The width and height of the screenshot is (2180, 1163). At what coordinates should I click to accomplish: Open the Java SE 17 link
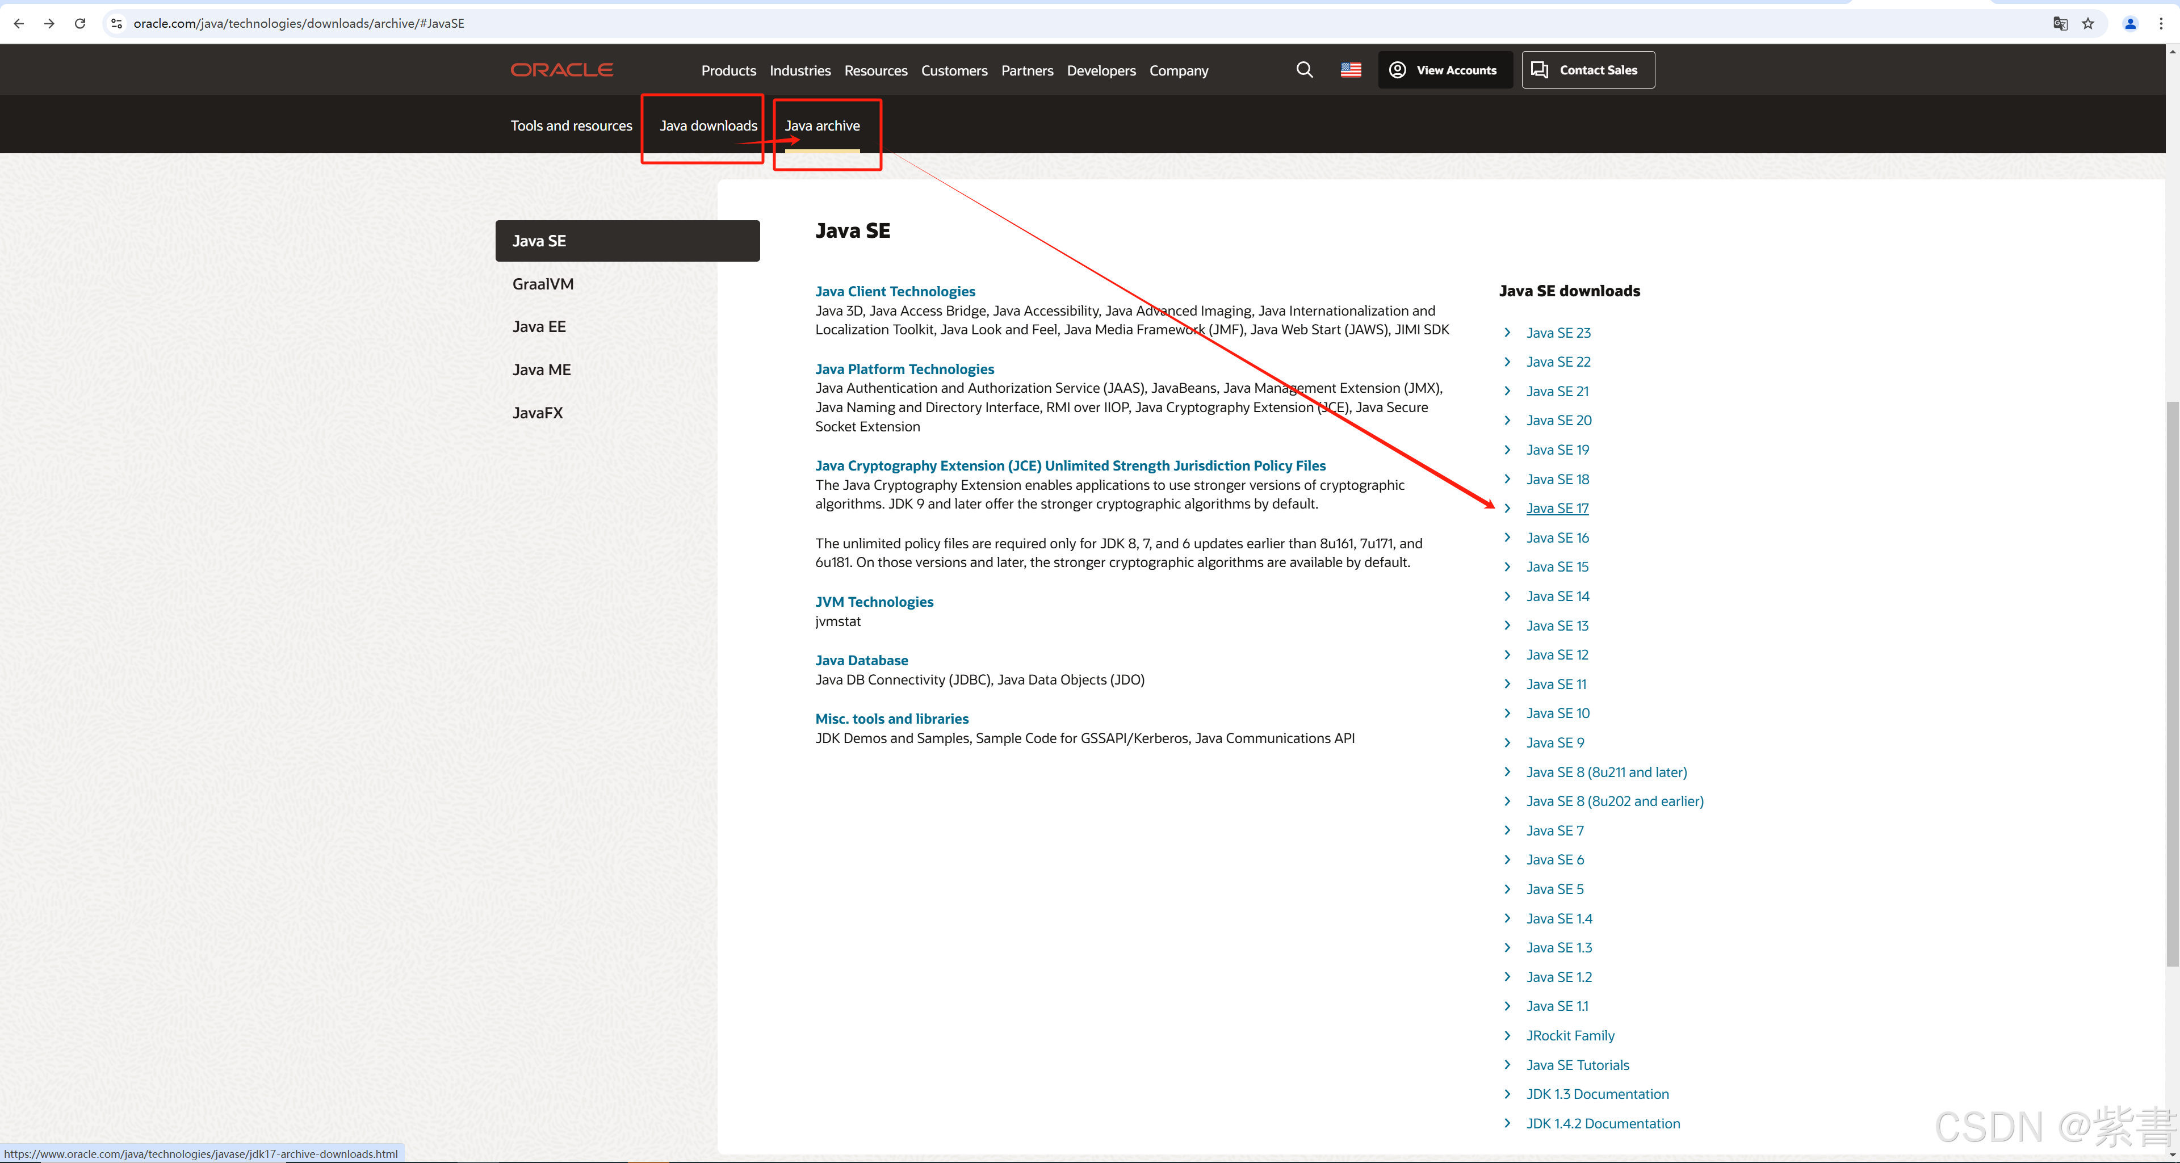(x=1557, y=509)
